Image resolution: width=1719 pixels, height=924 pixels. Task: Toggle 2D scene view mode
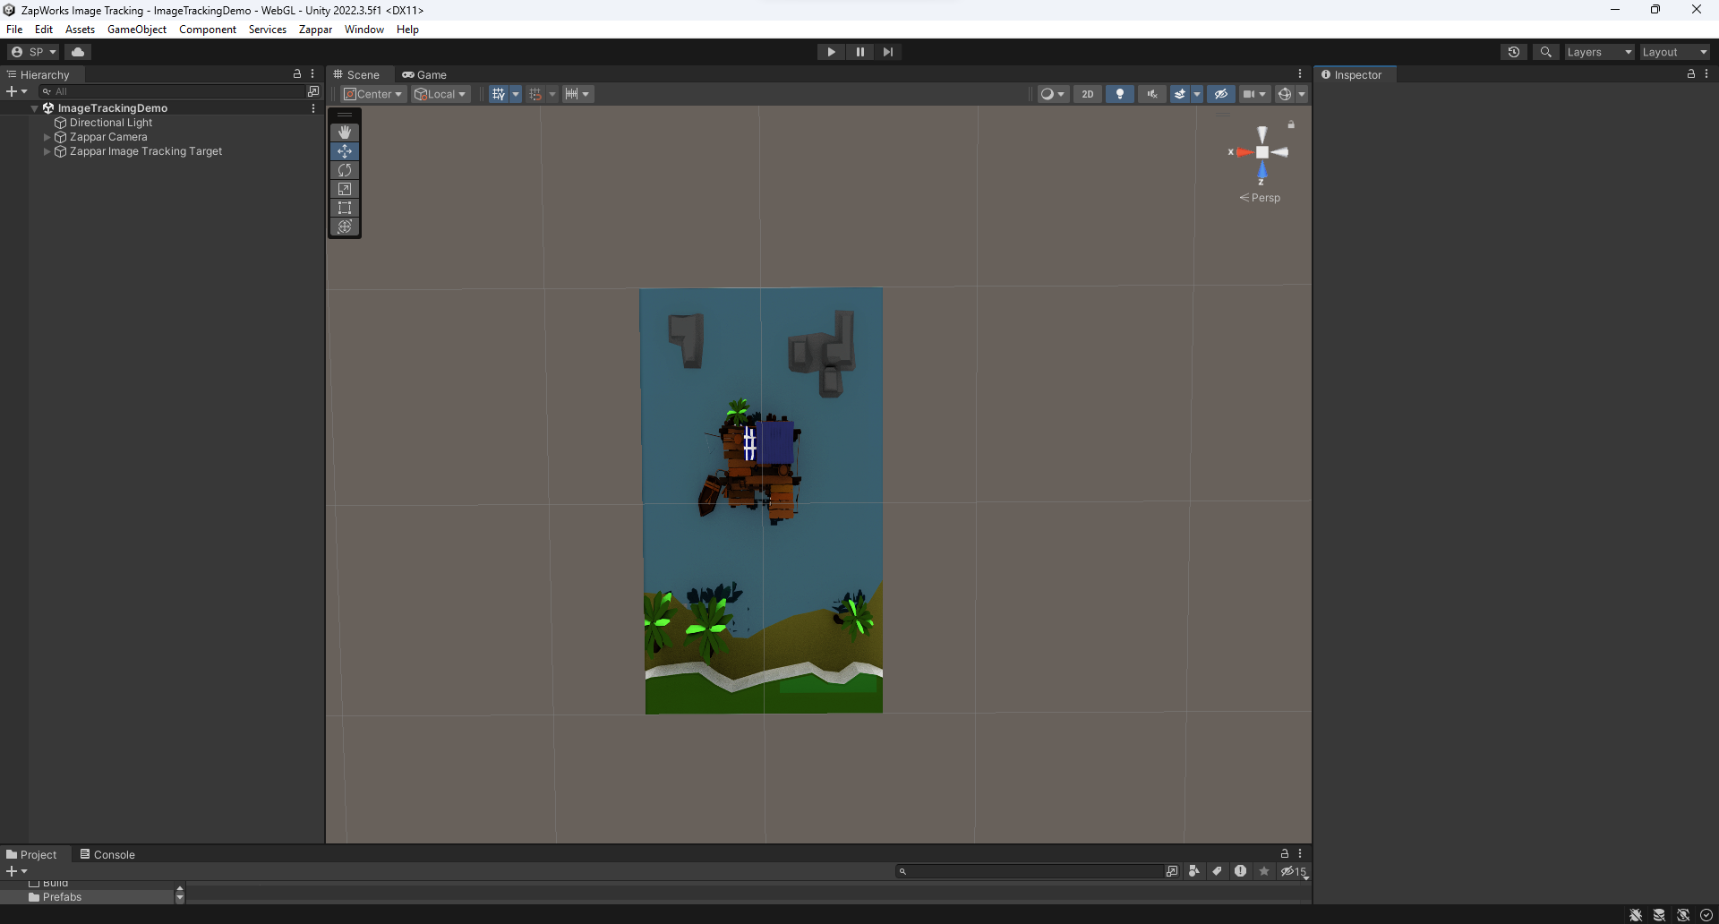[1087, 94]
